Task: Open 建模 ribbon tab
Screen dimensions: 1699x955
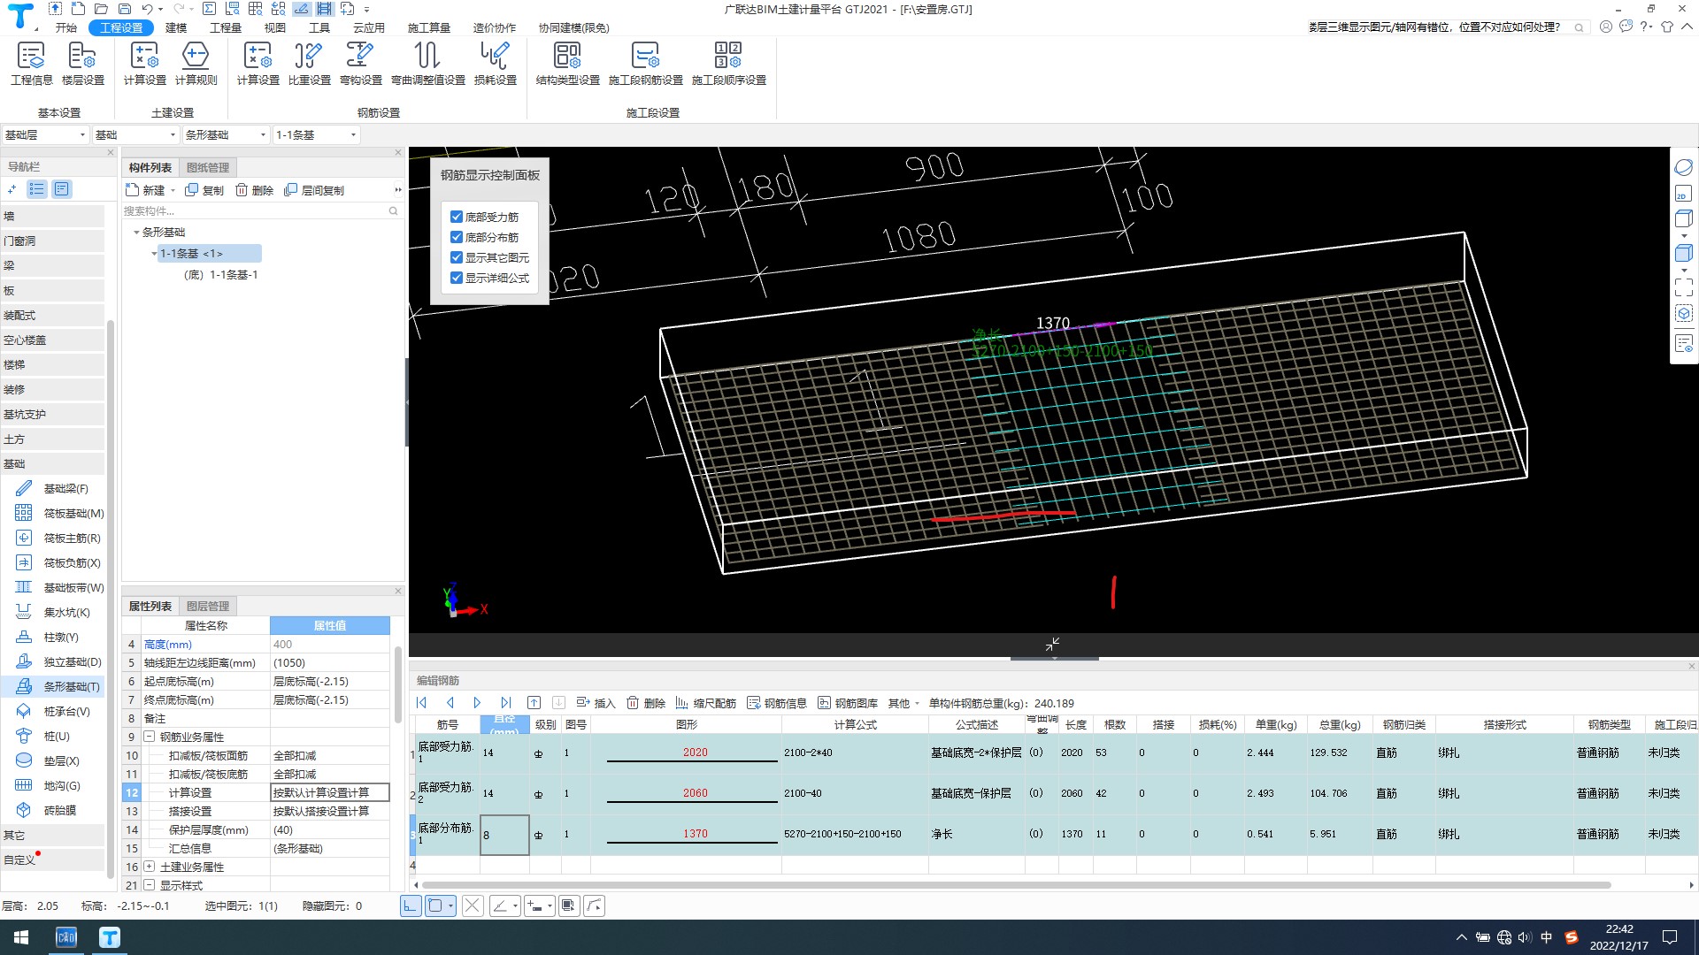Action: 176,27
